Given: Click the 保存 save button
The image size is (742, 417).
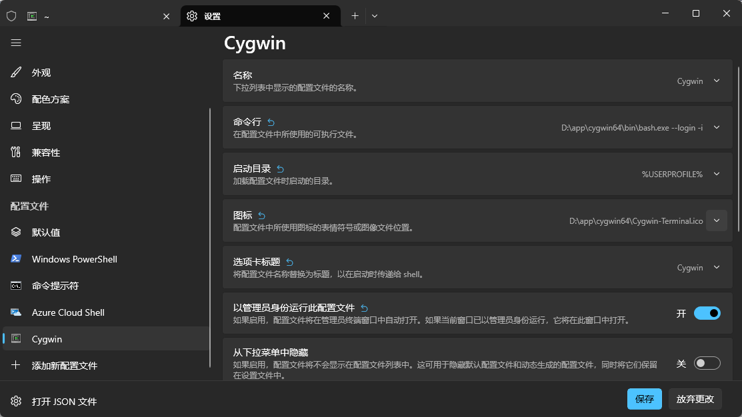Looking at the screenshot, I should (x=645, y=399).
